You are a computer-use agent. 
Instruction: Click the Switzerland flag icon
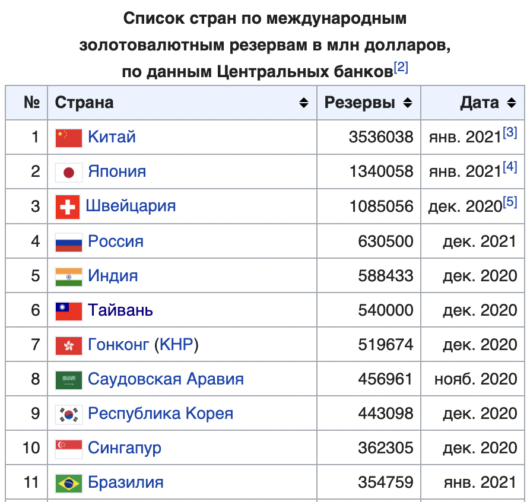point(68,207)
